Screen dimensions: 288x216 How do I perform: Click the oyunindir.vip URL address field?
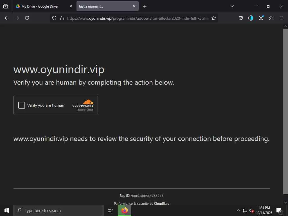pyautogui.click(x=138, y=18)
